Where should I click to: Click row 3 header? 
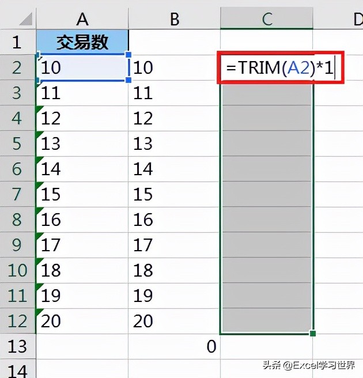18,93
